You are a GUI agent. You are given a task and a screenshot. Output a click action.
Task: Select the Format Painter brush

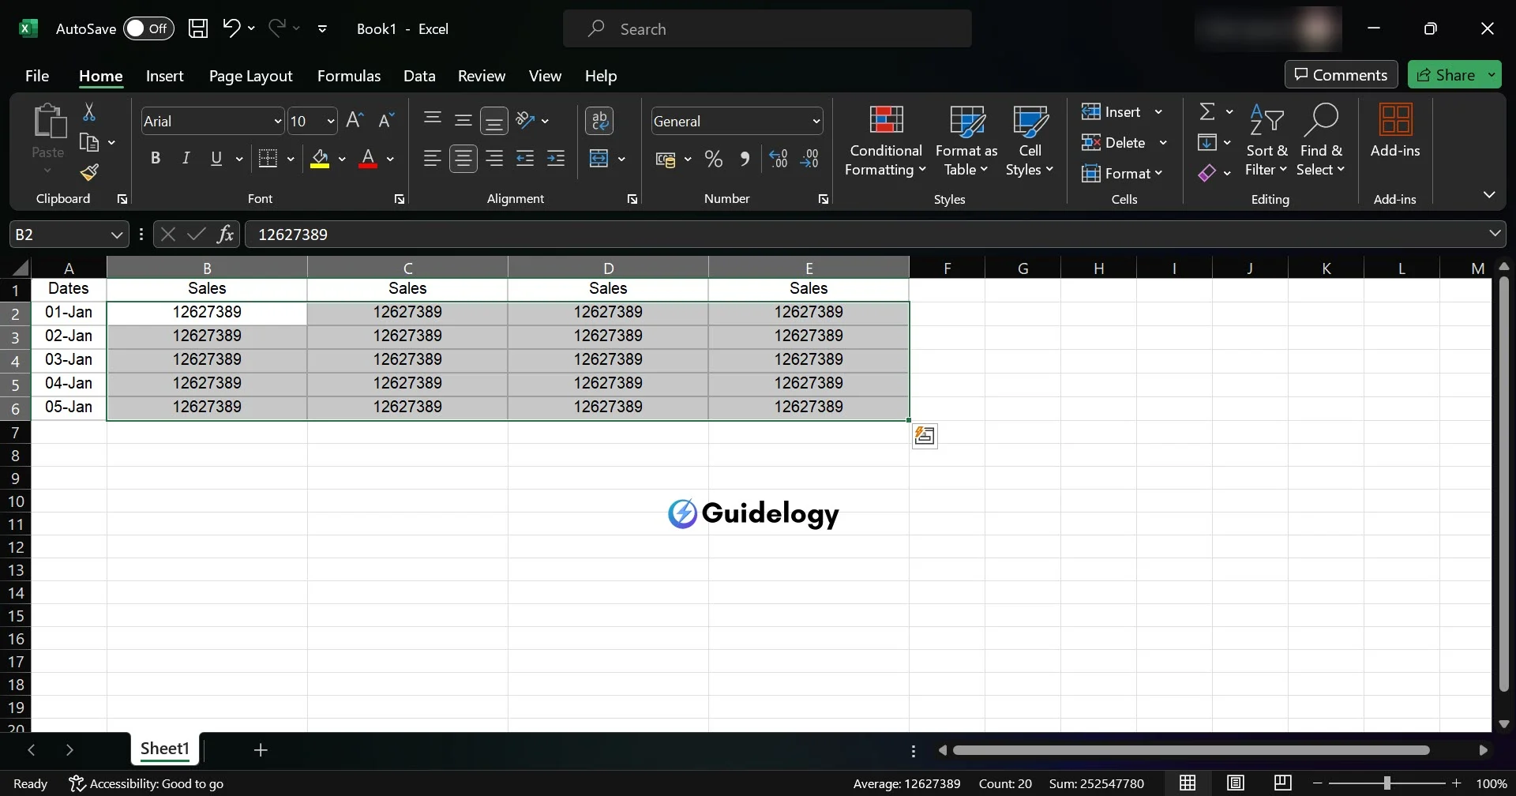[89, 172]
